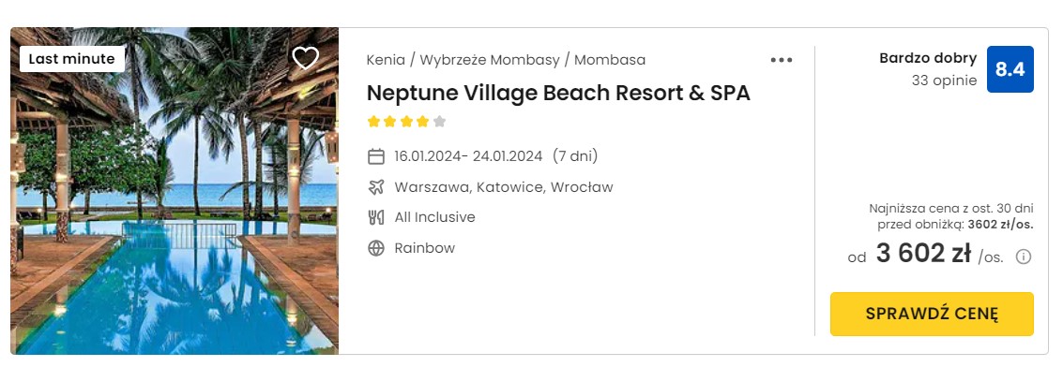
Task: Open the Mombasa breadcrumb link
Action: click(x=610, y=60)
